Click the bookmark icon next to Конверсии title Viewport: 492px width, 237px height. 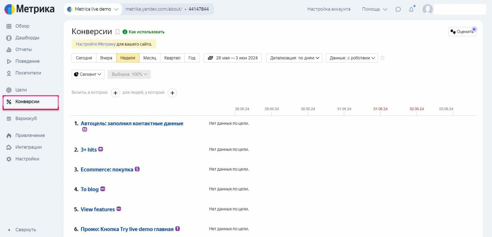[x=117, y=32]
